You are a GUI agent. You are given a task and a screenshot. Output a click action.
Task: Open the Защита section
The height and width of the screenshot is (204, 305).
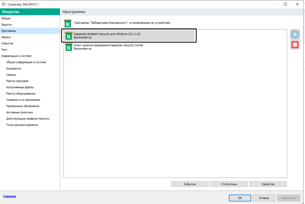point(30,25)
